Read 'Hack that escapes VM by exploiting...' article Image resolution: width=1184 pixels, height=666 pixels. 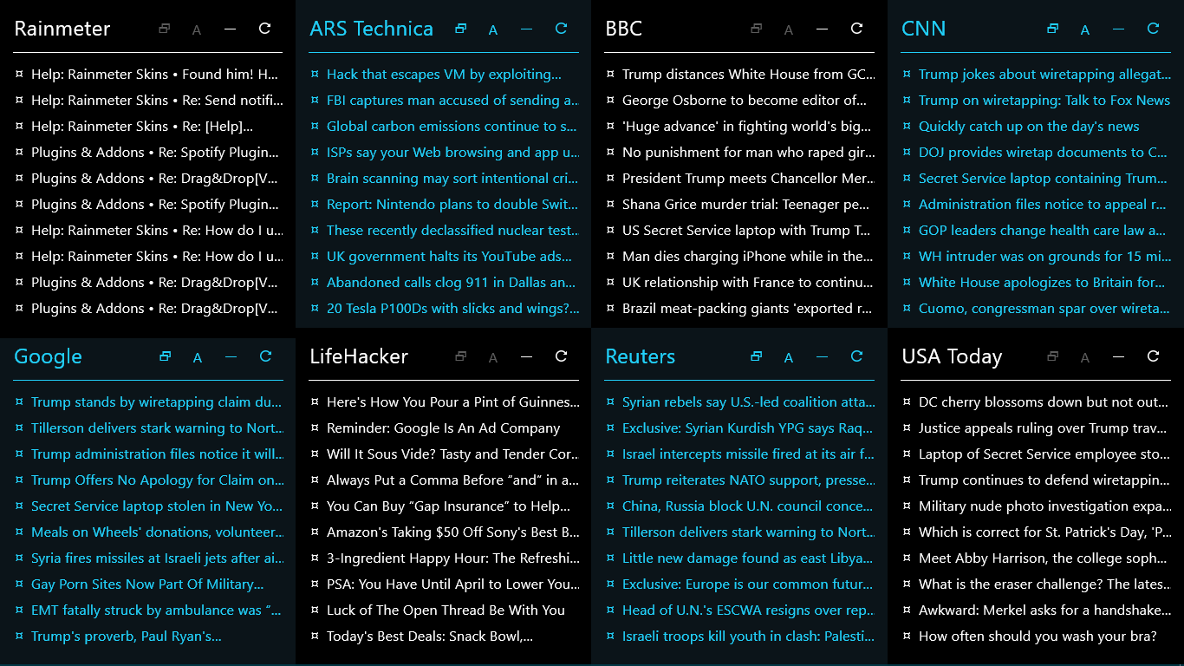pyautogui.click(x=445, y=75)
